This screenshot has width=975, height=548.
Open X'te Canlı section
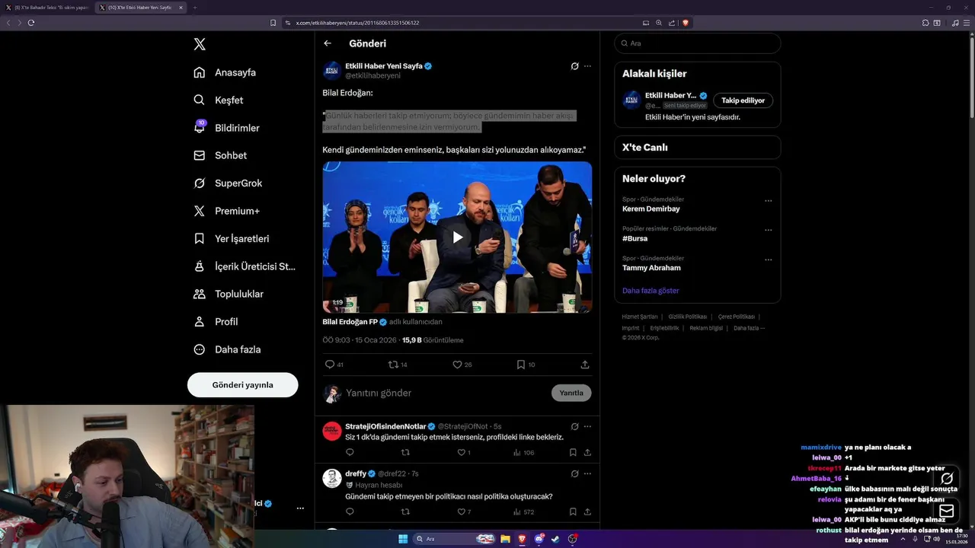tap(697, 147)
